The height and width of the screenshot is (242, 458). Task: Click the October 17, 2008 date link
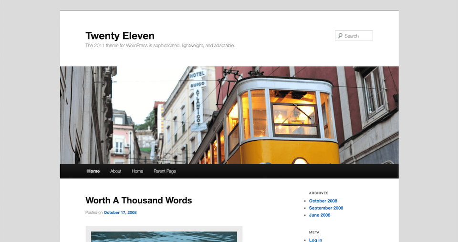click(x=120, y=212)
